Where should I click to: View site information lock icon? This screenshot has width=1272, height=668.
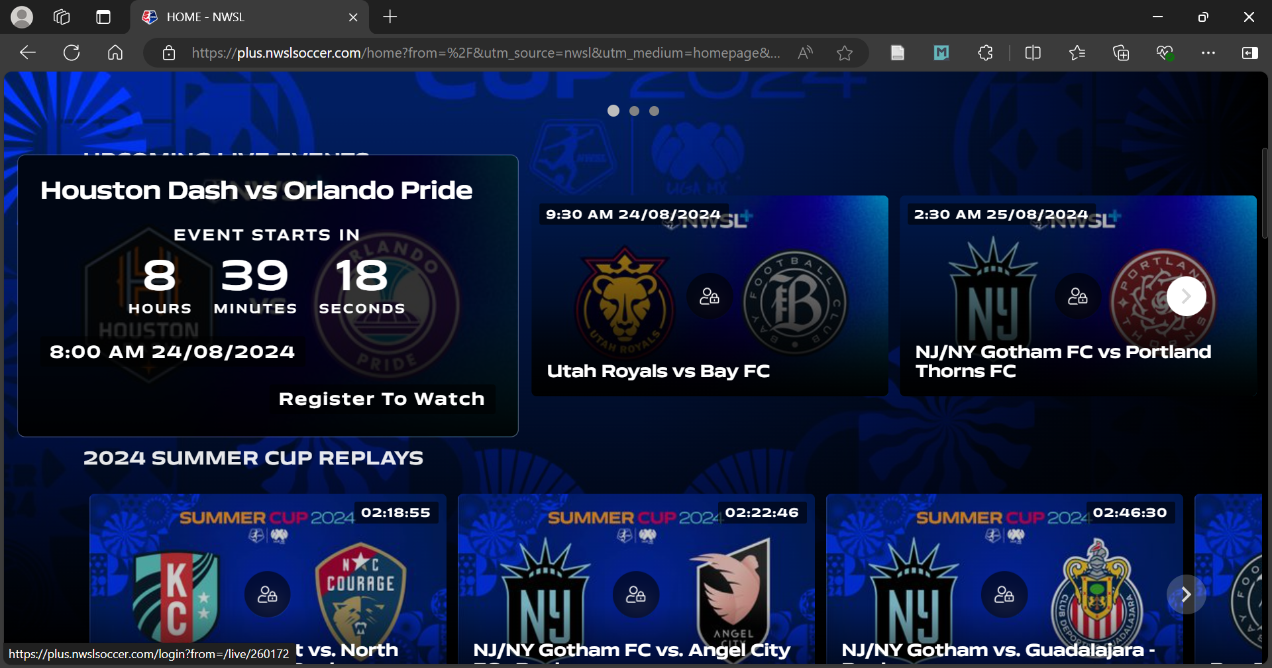(169, 53)
